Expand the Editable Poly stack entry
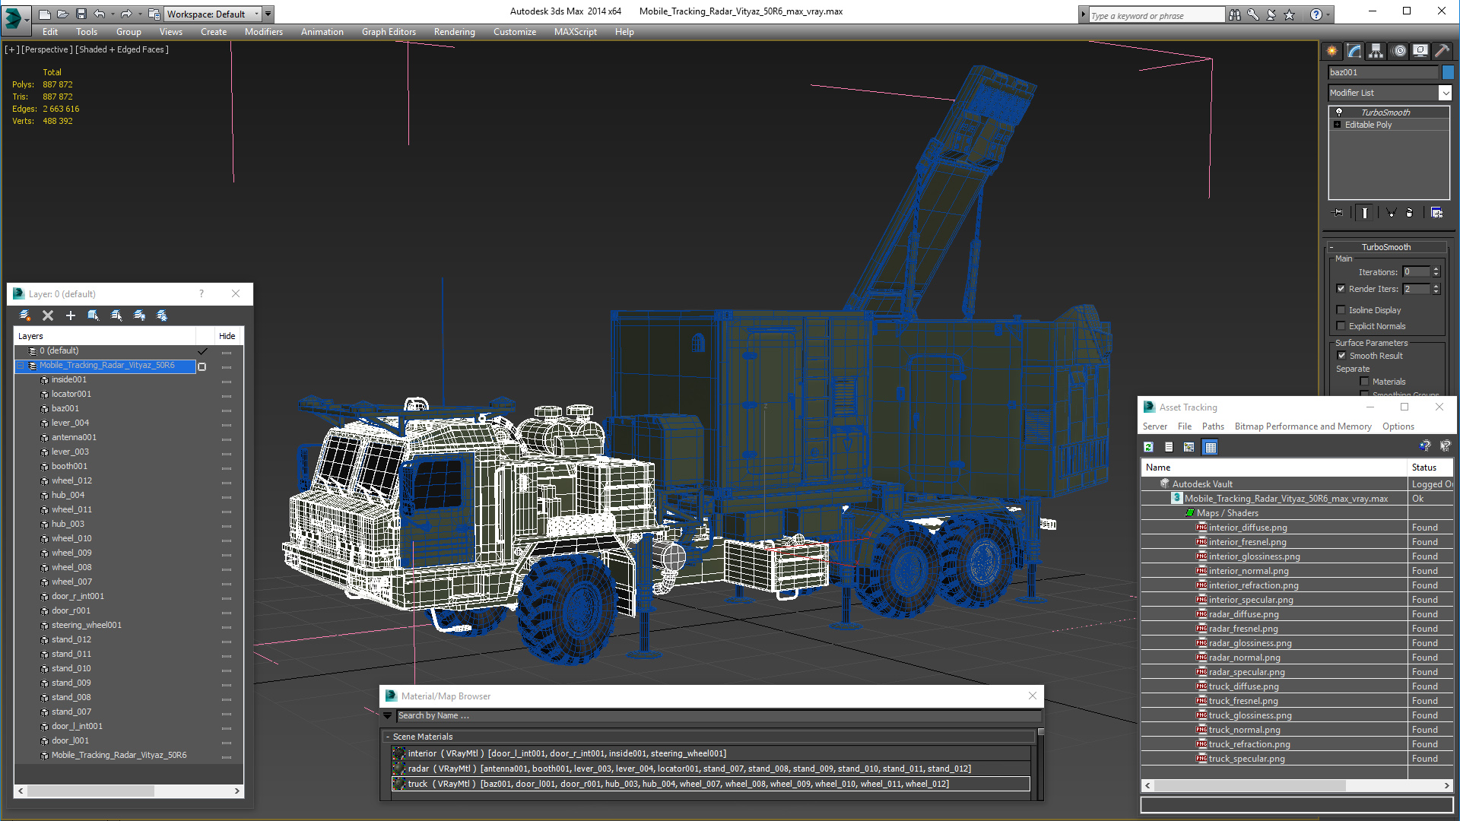Image resolution: width=1460 pixels, height=821 pixels. click(x=1337, y=125)
